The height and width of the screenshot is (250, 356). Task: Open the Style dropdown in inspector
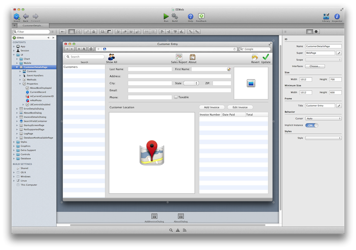point(324,138)
